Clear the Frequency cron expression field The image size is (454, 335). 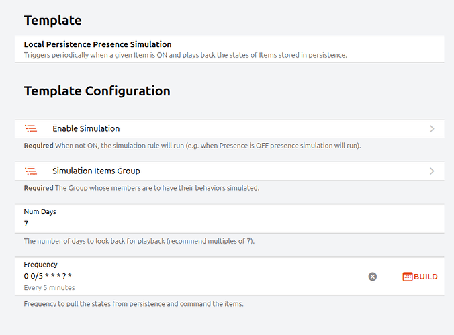point(373,277)
